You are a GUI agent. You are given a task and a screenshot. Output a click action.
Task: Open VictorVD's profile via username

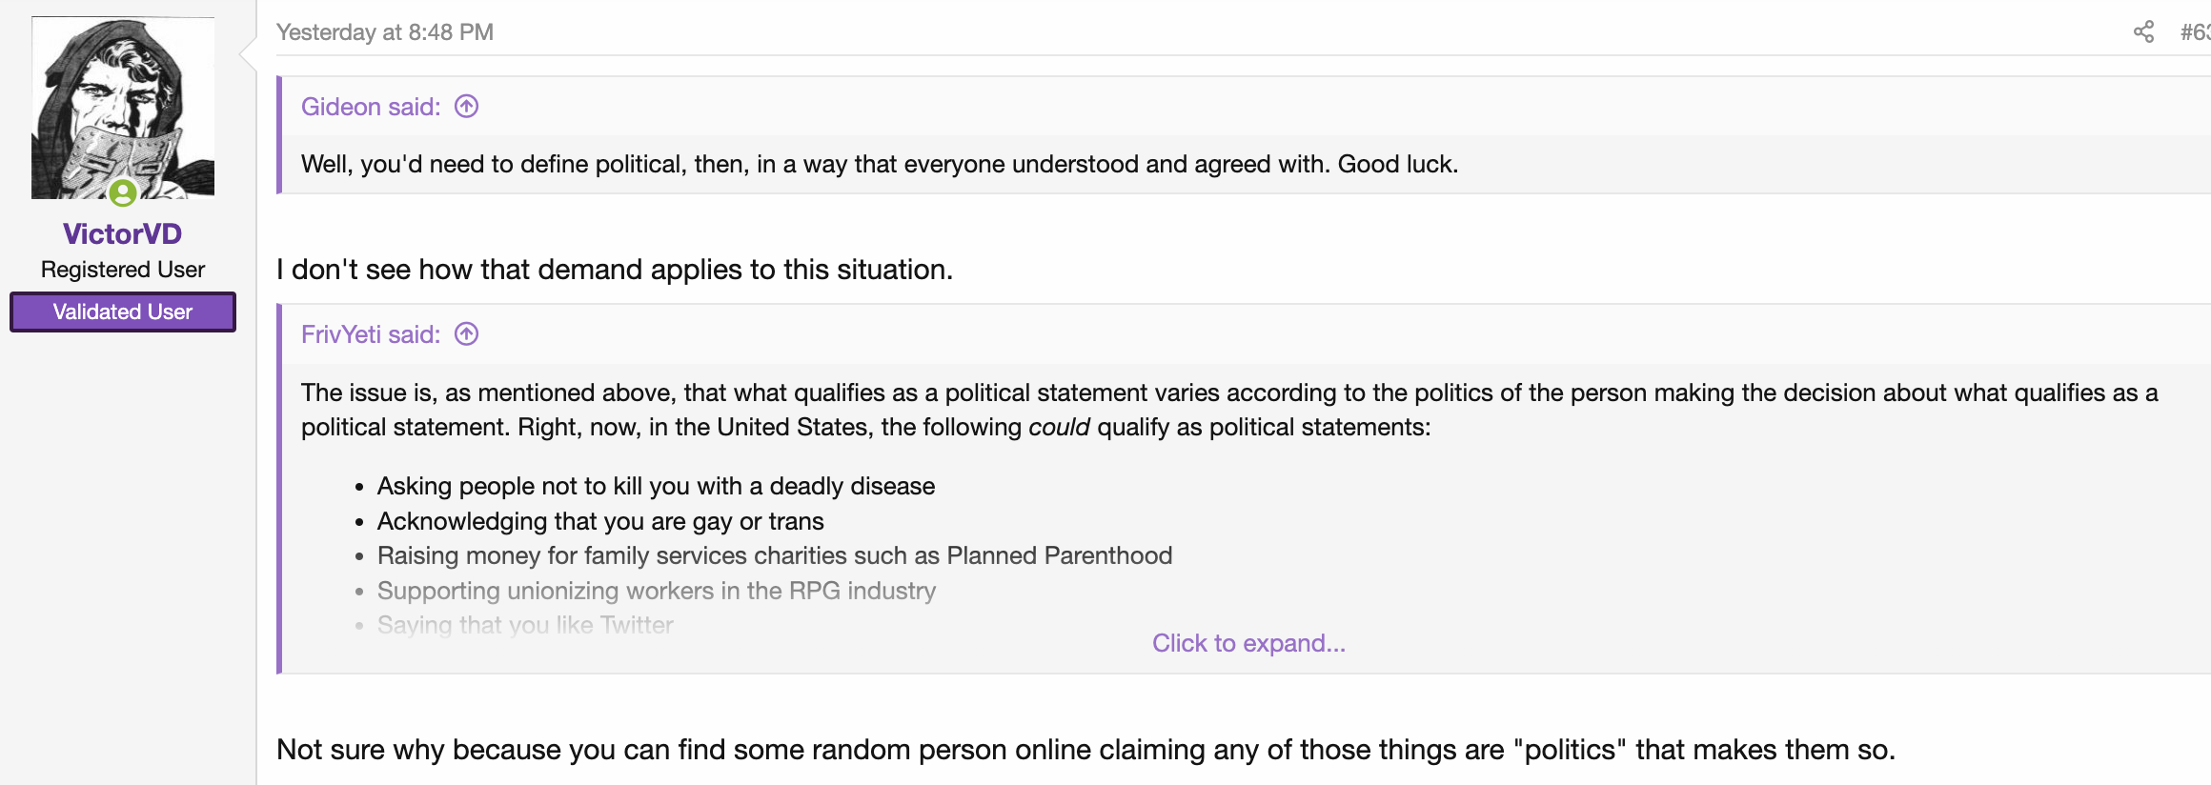pyautogui.click(x=122, y=233)
